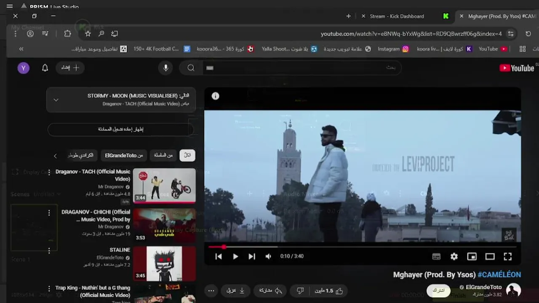Switch to Stream - Kick Dashboard tab
Screen dimensions: 539x303
click(x=397, y=16)
